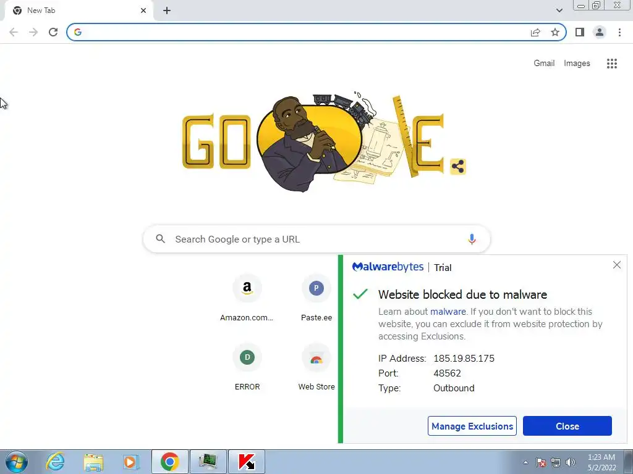Click the Chrome taskbar button
The image size is (633, 474).
[170, 462]
